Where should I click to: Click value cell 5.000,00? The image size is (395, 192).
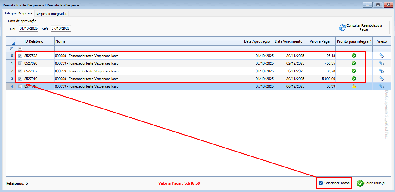click(x=320, y=79)
